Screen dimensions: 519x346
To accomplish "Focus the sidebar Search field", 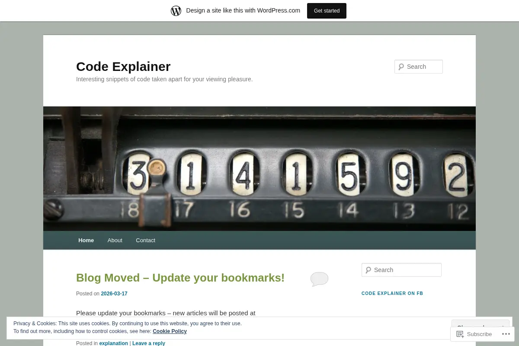I will pyautogui.click(x=401, y=270).
